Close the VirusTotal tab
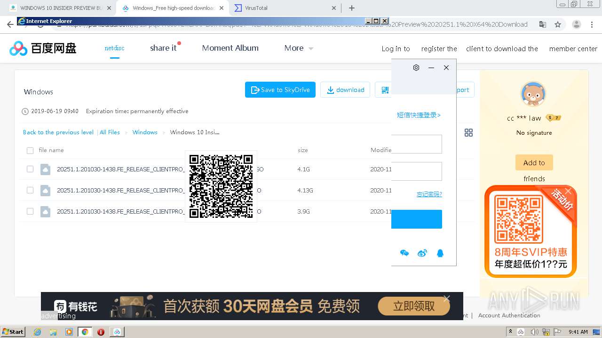602x338 pixels. (334, 8)
